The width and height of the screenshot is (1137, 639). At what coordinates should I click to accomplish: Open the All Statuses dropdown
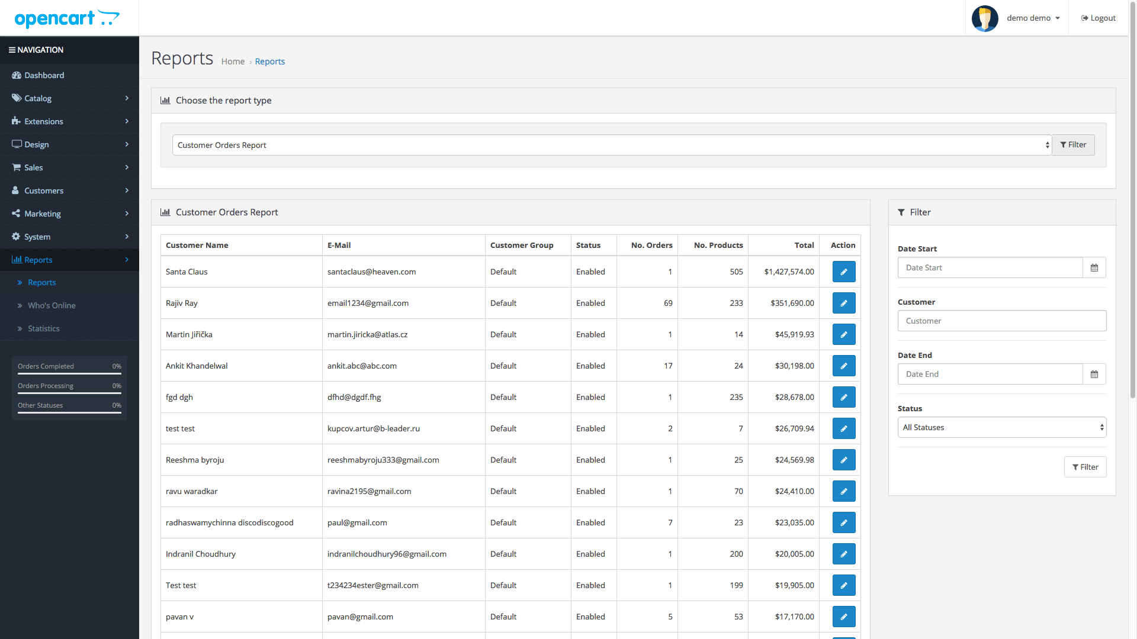1002,427
